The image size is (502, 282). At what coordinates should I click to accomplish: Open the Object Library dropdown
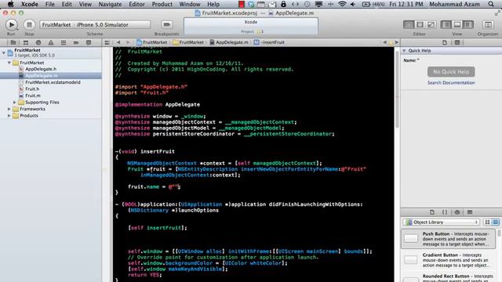tap(442, 222)
